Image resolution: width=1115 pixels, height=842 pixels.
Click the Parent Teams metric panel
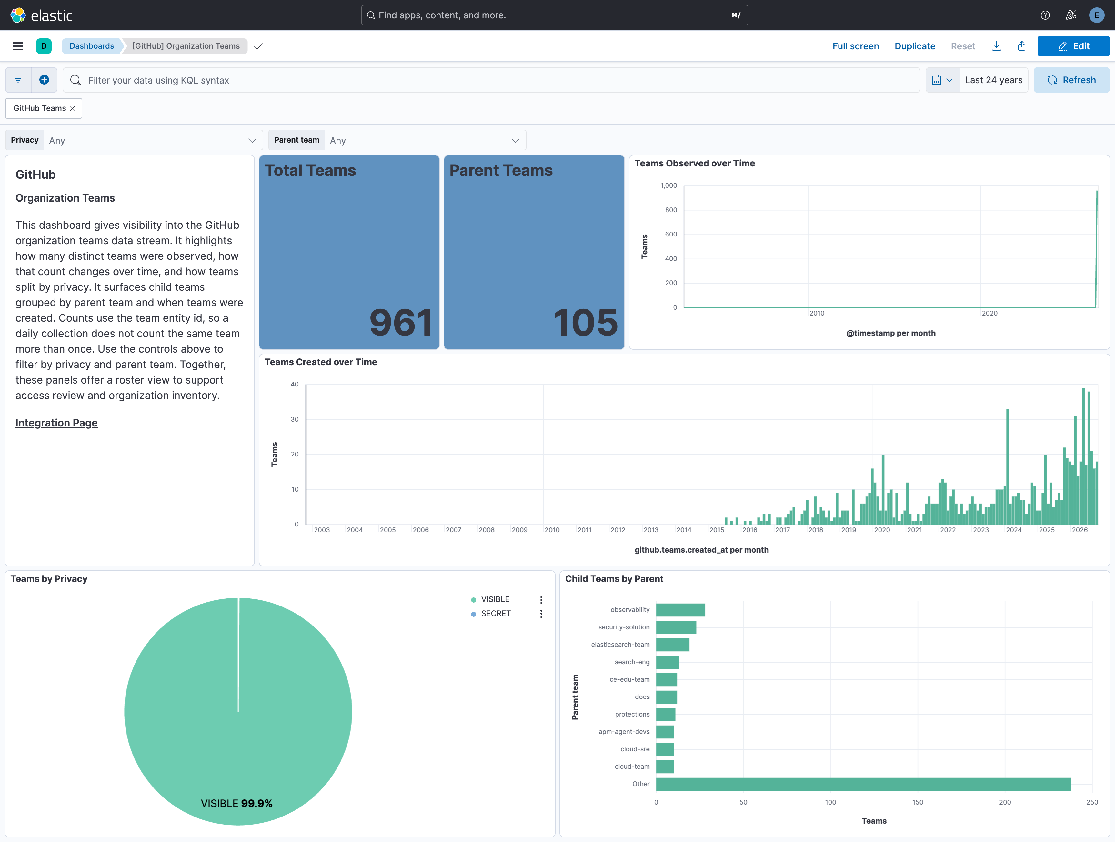tap(534, 252)
